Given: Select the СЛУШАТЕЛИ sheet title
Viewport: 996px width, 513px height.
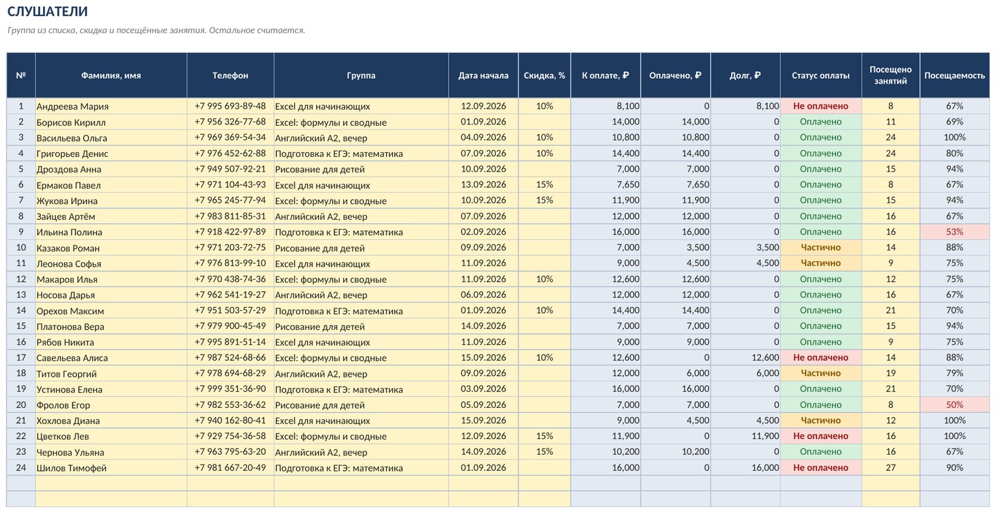Looking at the screenshot, I should (48, 12).
